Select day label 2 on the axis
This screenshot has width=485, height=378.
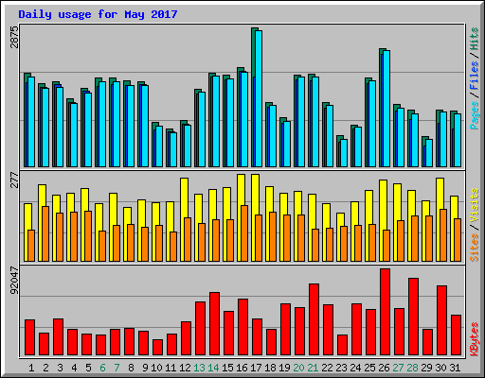pyautogui.click(x=45, y=368)
